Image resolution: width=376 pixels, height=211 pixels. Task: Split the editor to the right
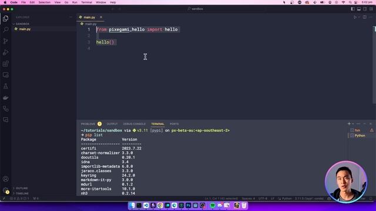coord(364,17)
